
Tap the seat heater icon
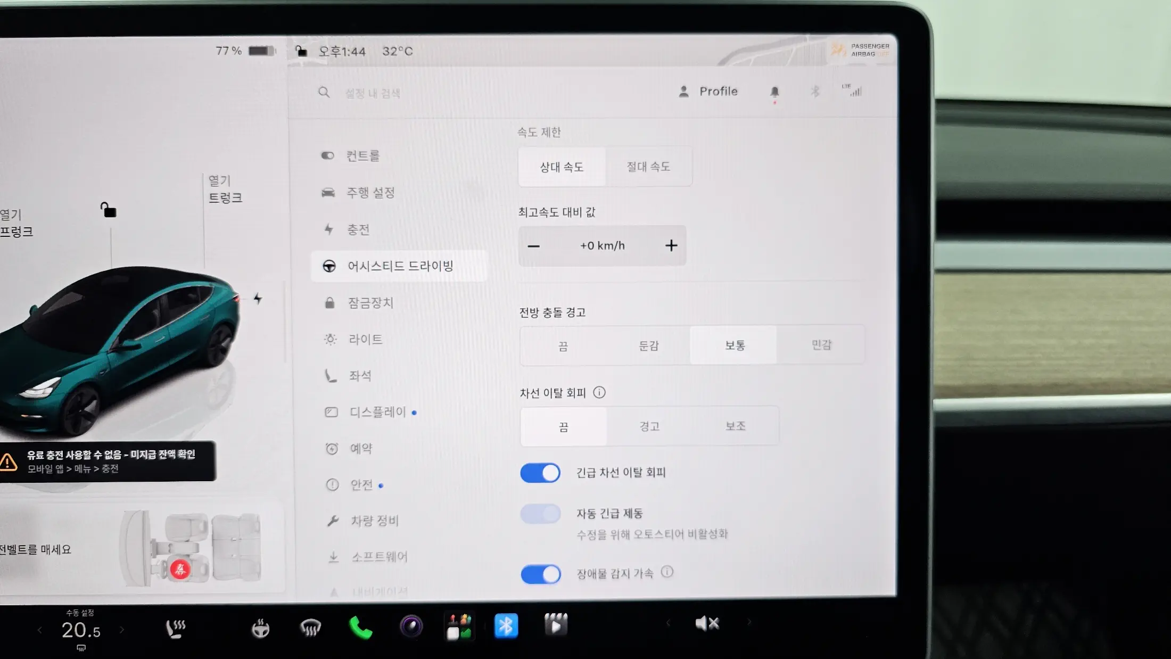176,629
